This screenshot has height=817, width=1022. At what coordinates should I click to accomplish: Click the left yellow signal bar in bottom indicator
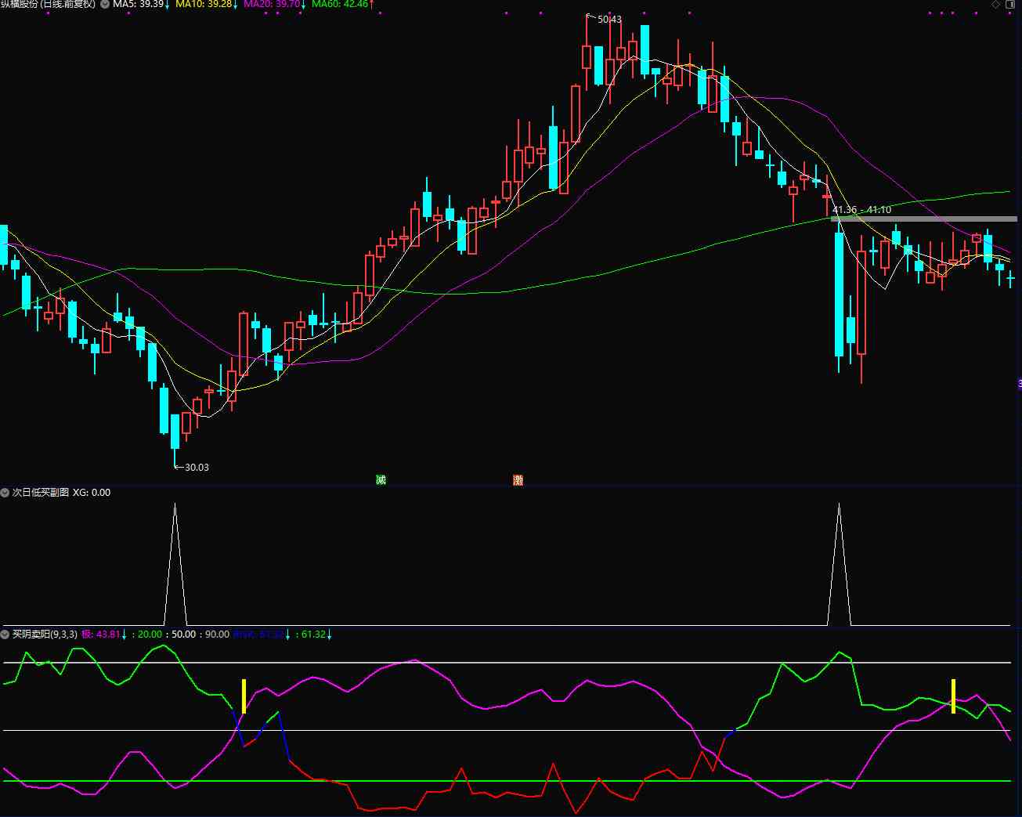(x=244, y=696)
